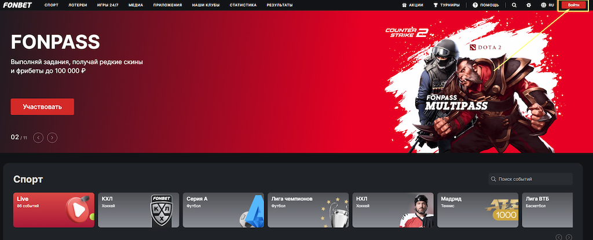Click the FONBET logo
This screenshot has height=240, width=593.
(x=17, y=5)
